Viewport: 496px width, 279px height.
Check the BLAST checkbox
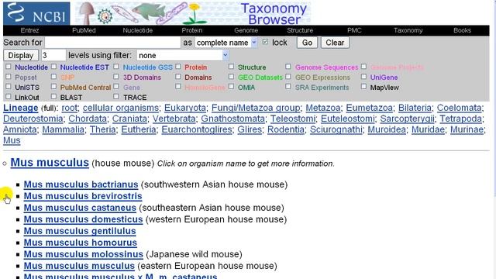click(53, 96)
